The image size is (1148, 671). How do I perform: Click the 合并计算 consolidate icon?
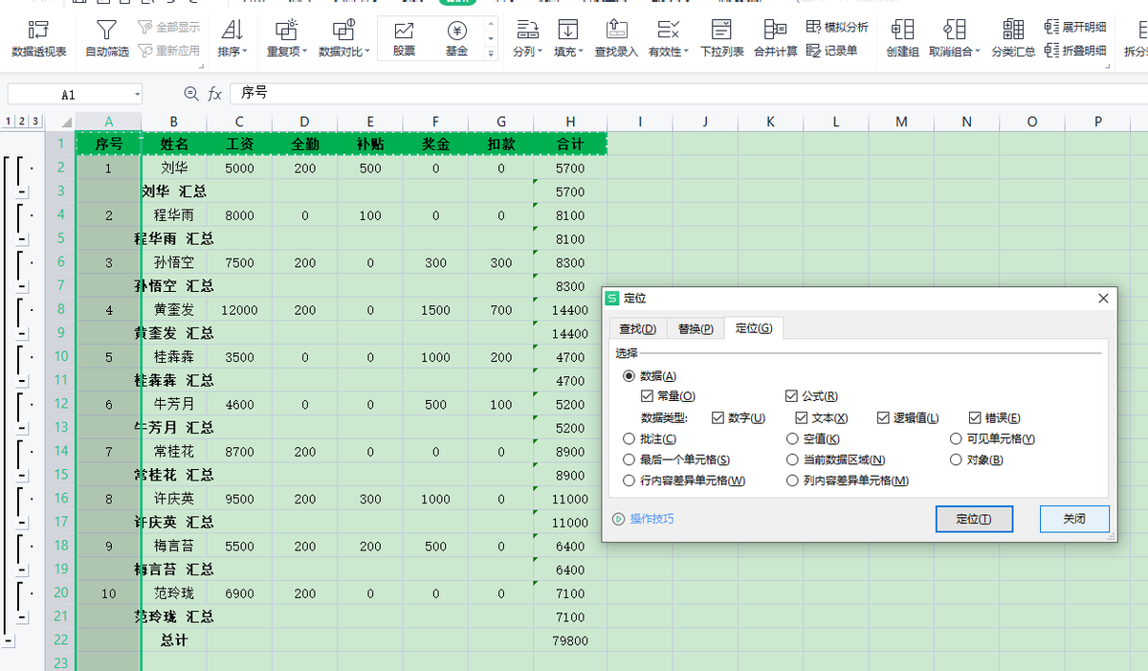(776, 29)
